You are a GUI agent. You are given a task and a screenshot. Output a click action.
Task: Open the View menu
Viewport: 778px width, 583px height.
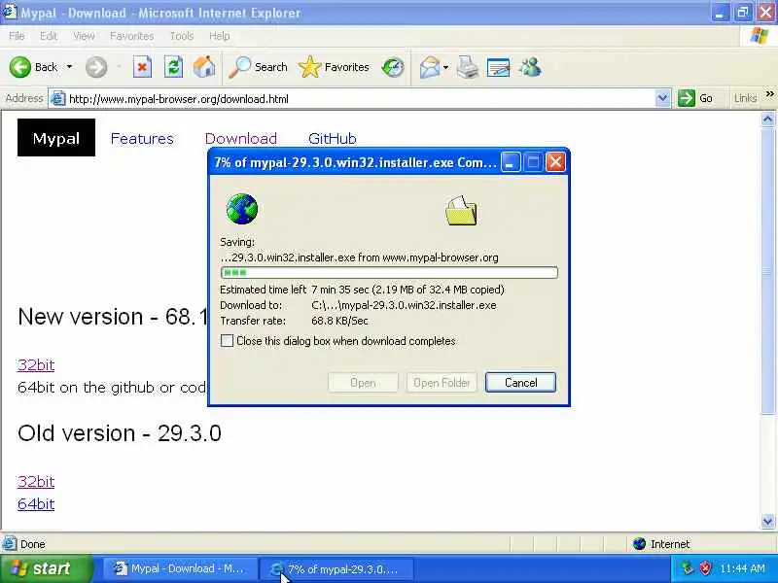(x=84, y=36)
